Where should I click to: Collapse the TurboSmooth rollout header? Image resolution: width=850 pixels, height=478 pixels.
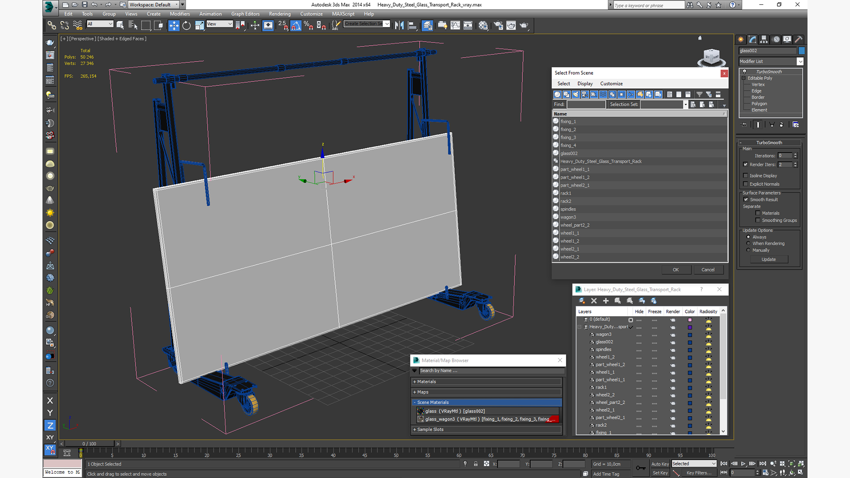click(769, 143)
